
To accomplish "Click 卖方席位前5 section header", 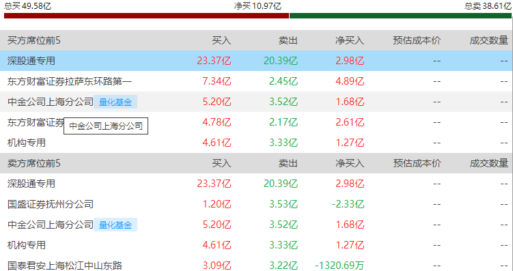I will pyautogui.click(x=34, y=163).
